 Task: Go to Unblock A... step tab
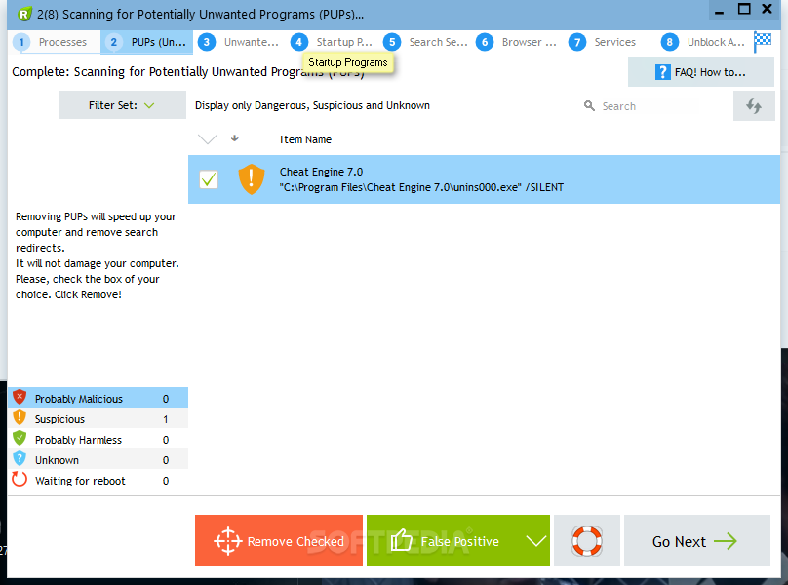click(x=702, y=42)
